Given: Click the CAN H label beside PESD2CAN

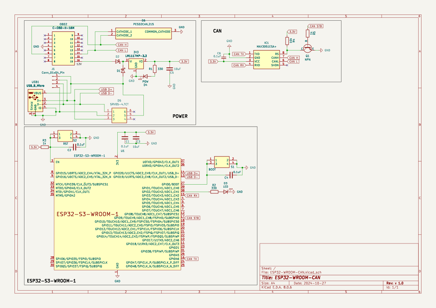Looking at the screenshot, I should click(x=122, y=45).
